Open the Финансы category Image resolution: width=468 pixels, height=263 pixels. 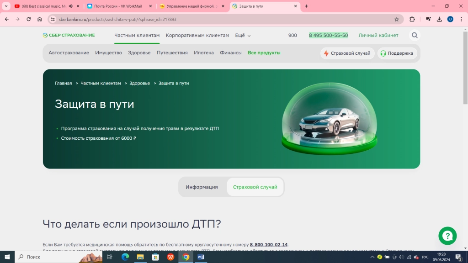231,53
